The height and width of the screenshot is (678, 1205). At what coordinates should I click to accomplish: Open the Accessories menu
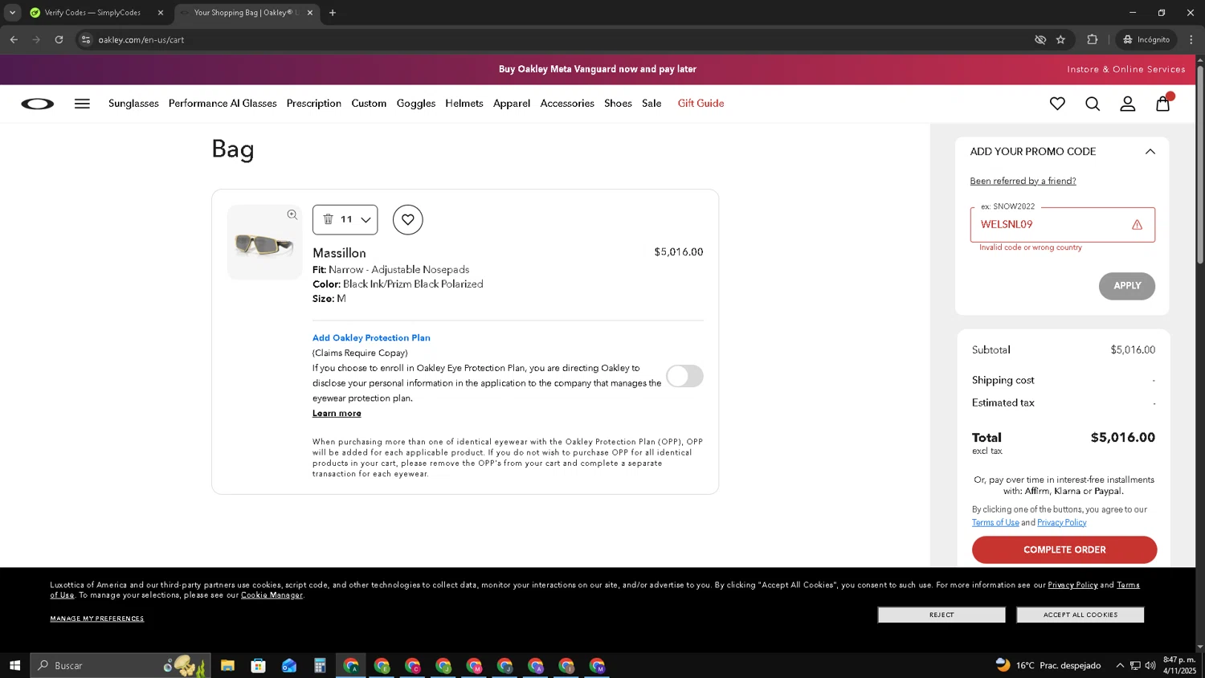(567, 104)
